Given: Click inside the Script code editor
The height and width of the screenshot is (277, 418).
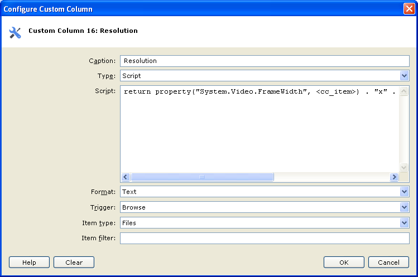Looking at the screenshot, I should tap(260, 129).
